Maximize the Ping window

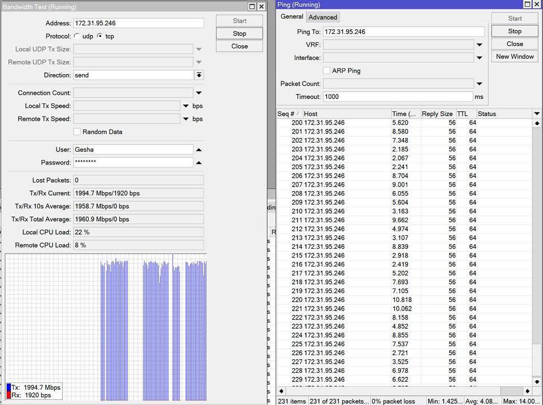coord(527,4)
